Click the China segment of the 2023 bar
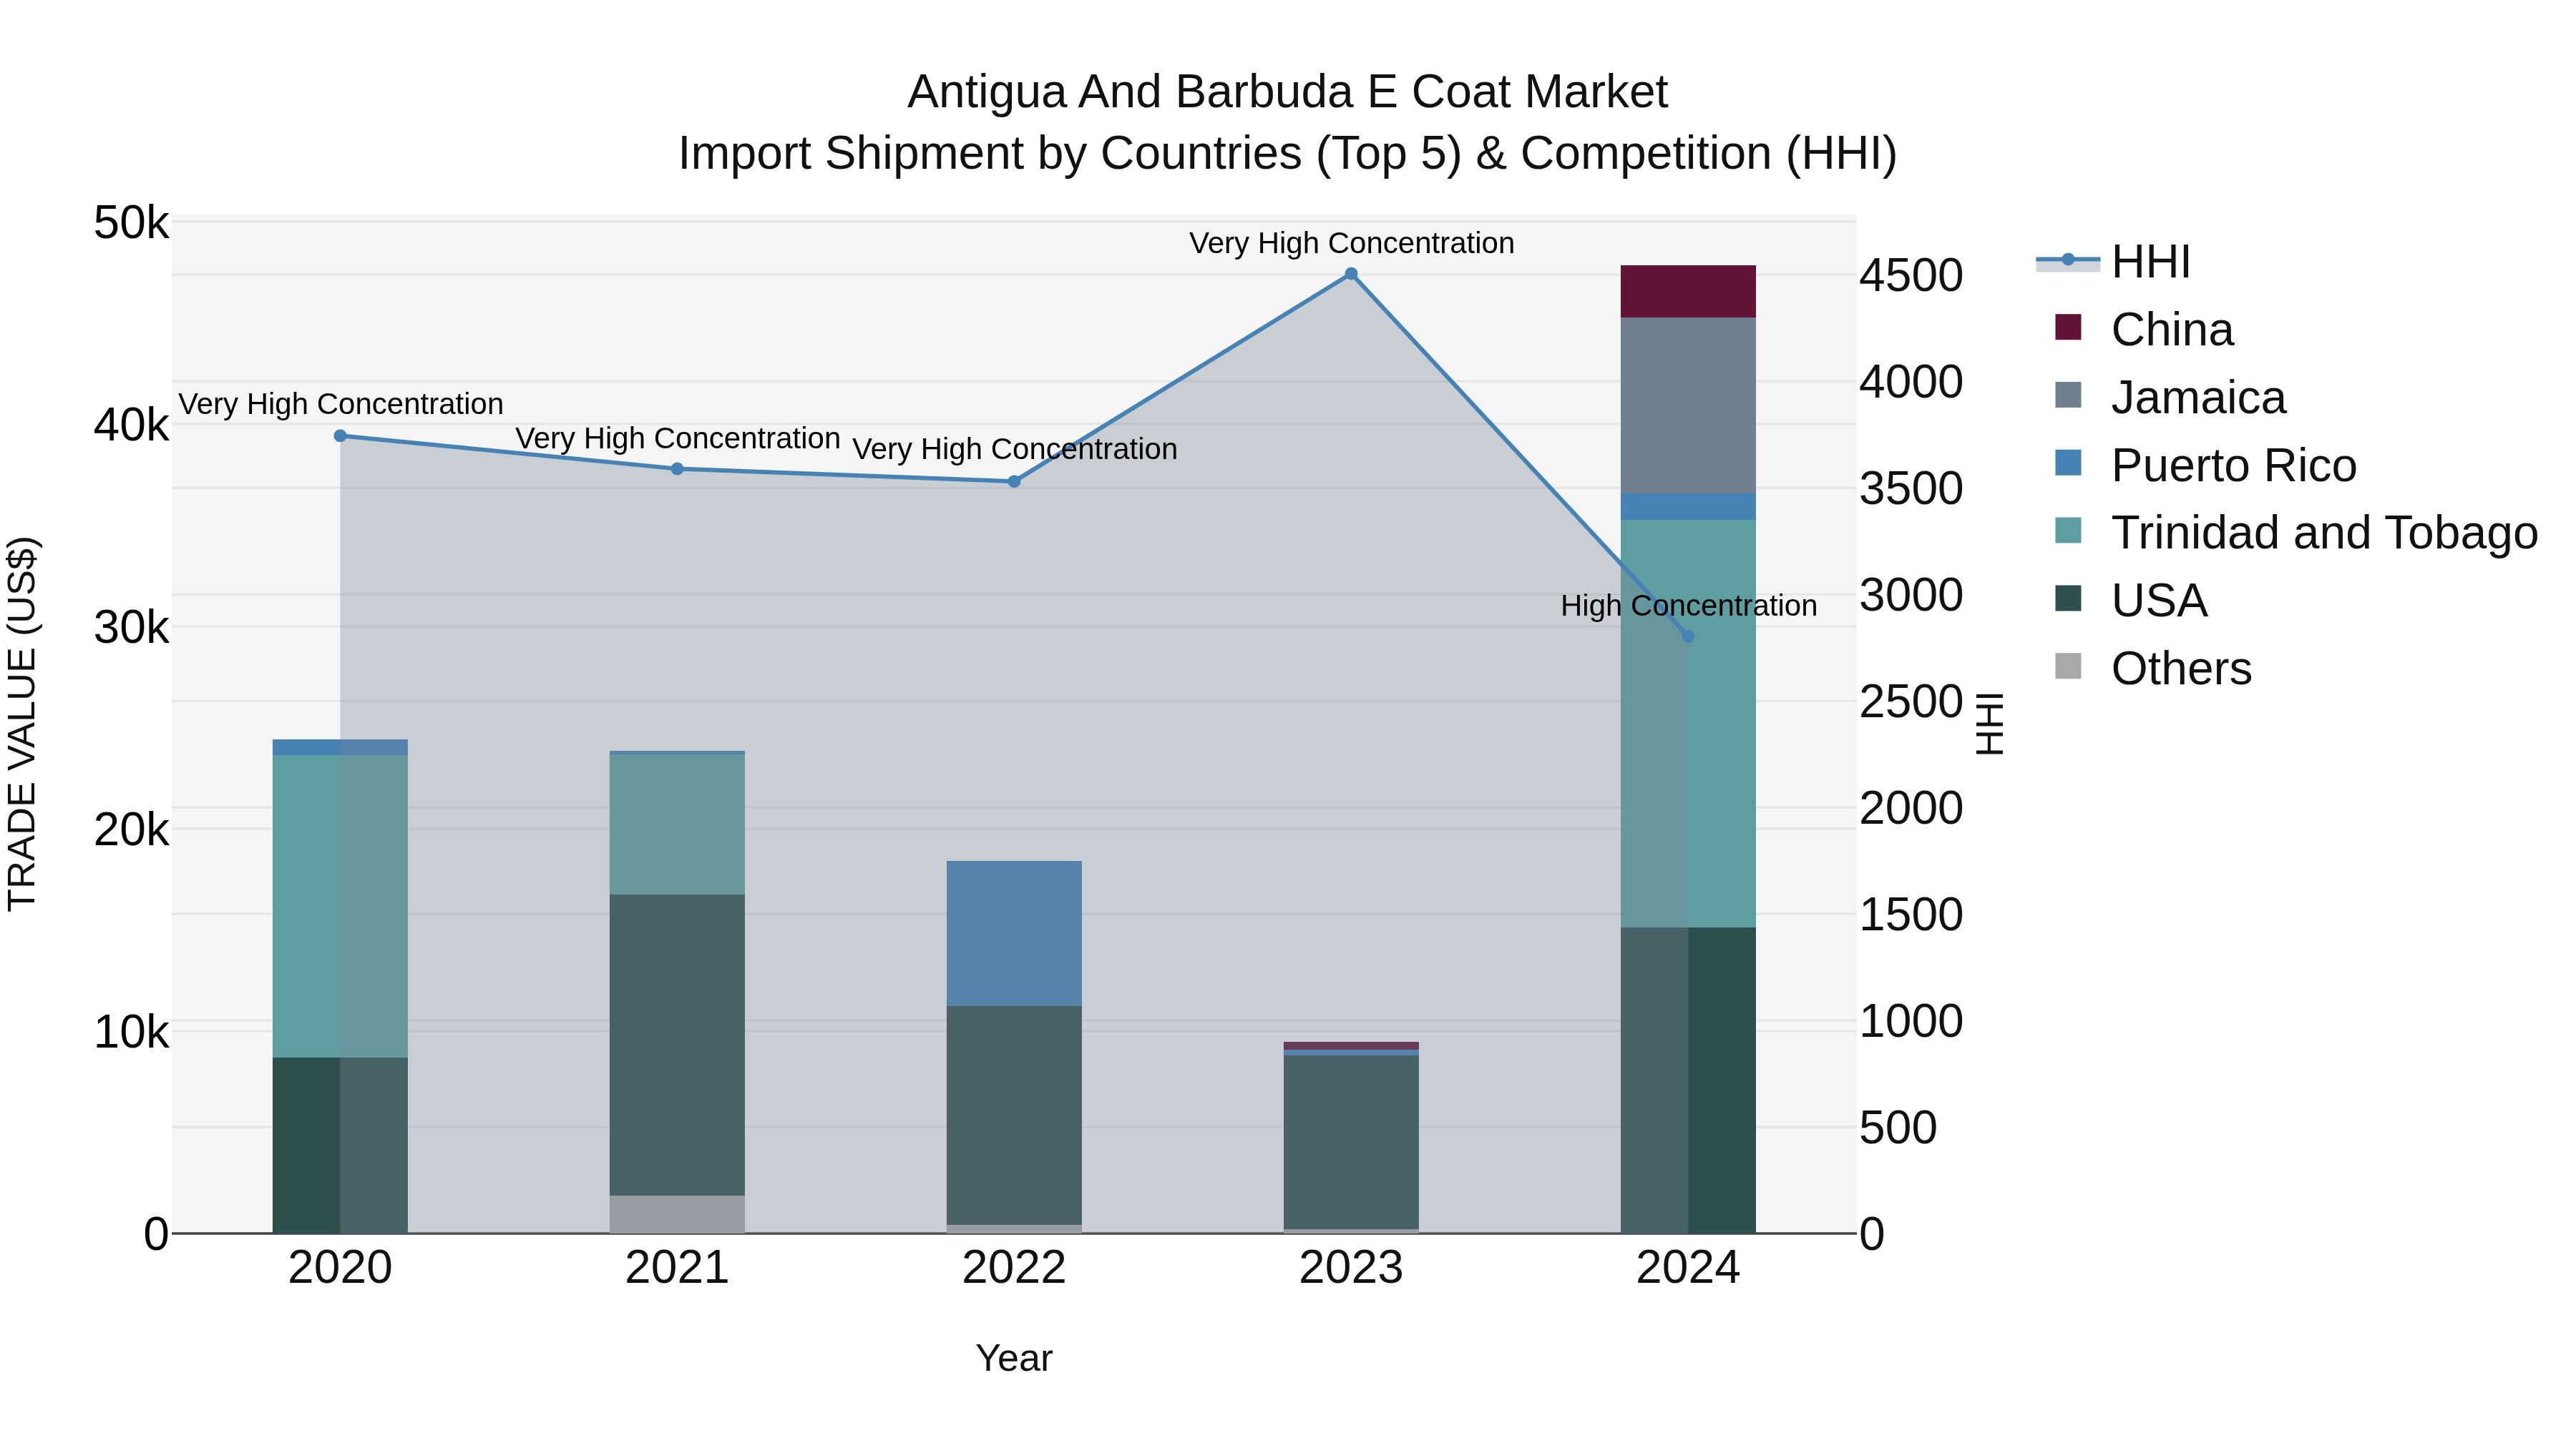 coord(1351,1046)
